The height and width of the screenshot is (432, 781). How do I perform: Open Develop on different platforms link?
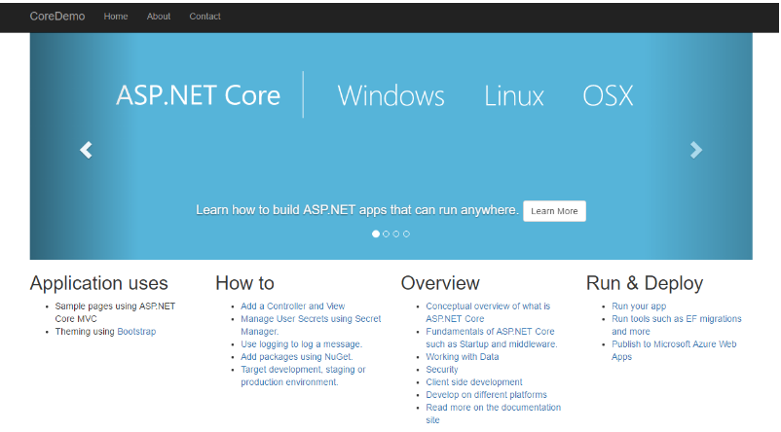coord(486,395)
